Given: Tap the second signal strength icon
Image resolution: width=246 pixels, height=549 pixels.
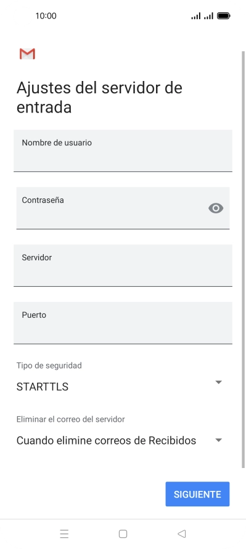Looking at the screenshot, I should pos(208,15).
